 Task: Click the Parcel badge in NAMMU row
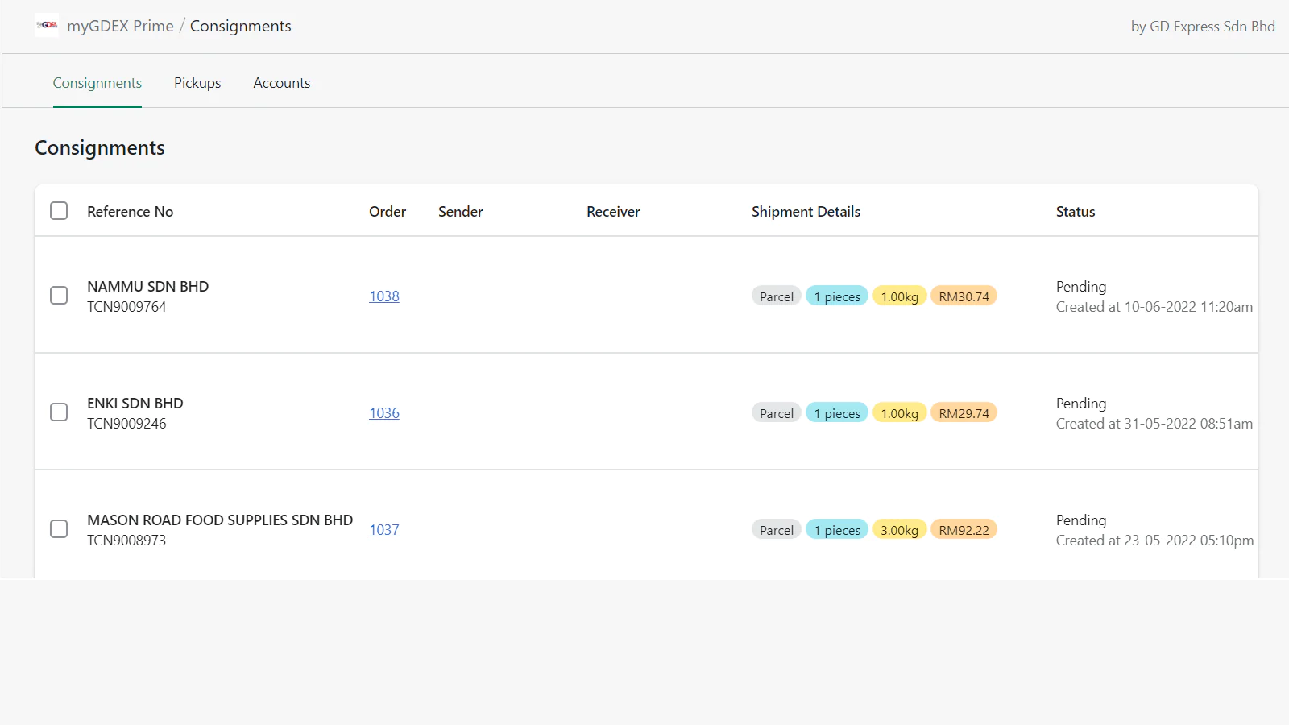coord(777,296)
